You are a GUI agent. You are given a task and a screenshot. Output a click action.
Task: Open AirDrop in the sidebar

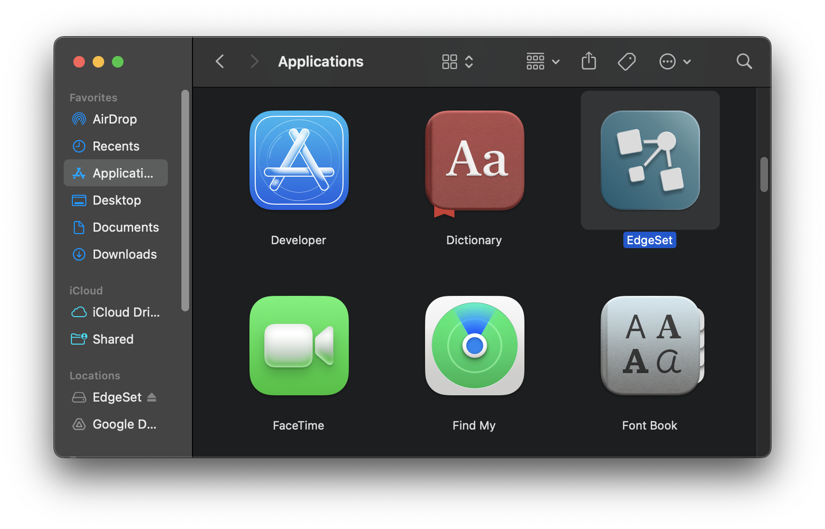pos(116,119)
